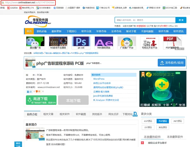The image size is (190, 147).
Task: Click the PDF编辑软件 icon
Action: [172, 41]
